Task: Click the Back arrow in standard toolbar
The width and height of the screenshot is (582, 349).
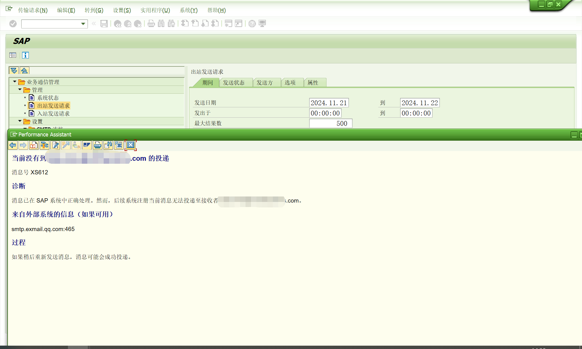Action: [x=118, y=24]
